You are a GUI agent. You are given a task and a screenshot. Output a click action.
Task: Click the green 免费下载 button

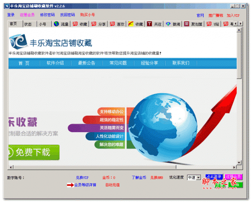tap(34, 152)
